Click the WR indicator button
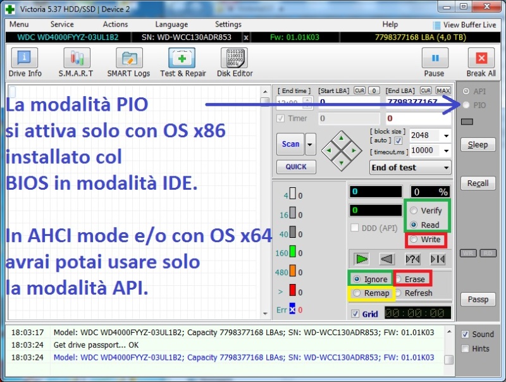The height and width of the screenshot is (382, 506). coord(468,253)
